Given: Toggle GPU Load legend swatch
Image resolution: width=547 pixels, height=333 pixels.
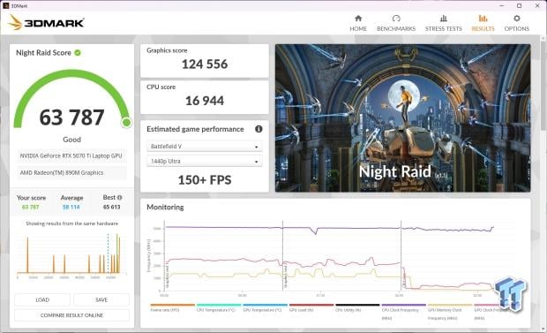Looking at the screenshot, I should pos(311,305).
